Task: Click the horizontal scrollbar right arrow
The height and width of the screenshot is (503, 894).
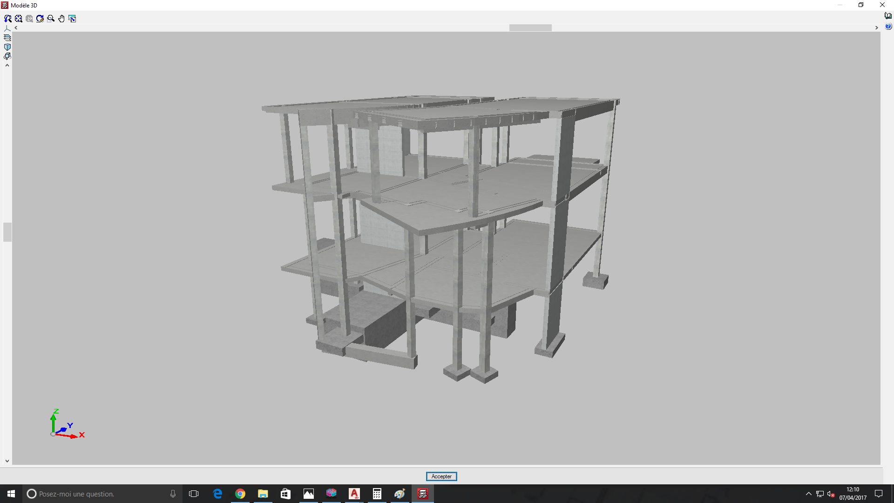Action: (x=876, y=28)
